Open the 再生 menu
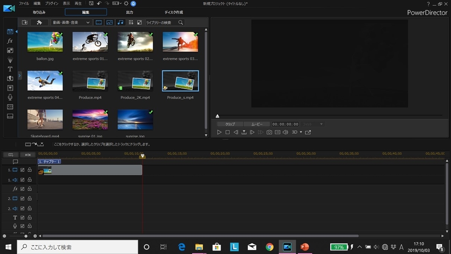Screen dimensions: 451x254 point(78,3)
